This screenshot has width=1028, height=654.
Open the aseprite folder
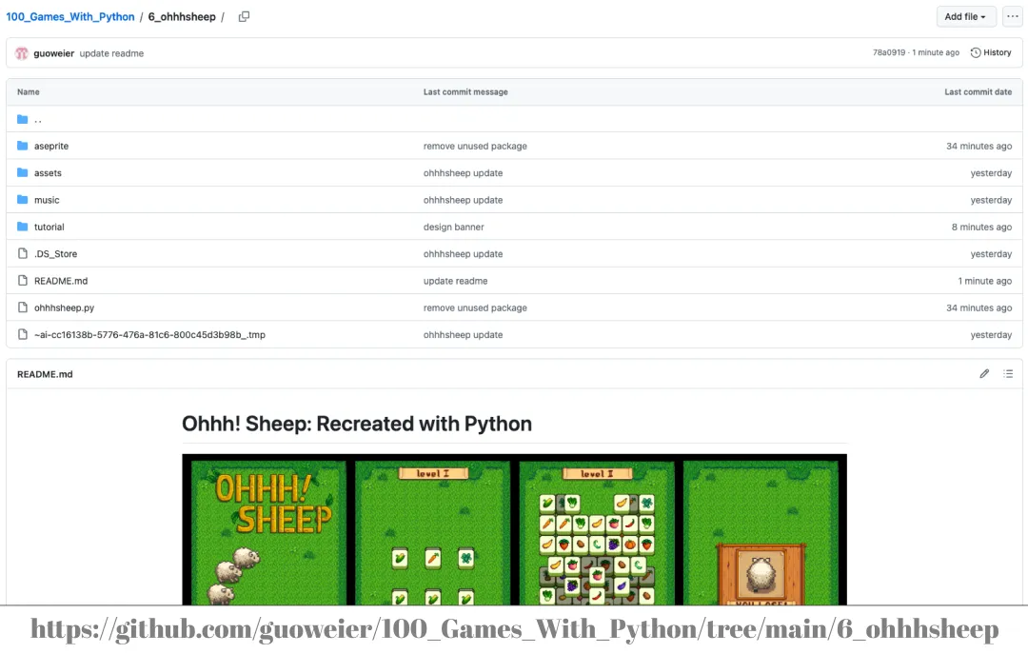pos(51,147)
